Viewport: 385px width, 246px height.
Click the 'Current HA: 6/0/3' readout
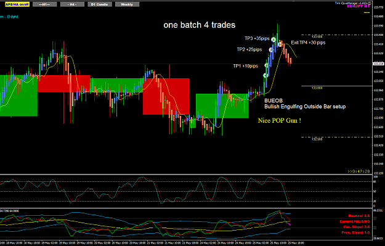[x=355, y=221]
